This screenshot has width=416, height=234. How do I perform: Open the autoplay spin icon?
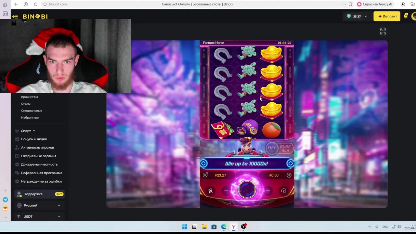(x=283, y=191)
